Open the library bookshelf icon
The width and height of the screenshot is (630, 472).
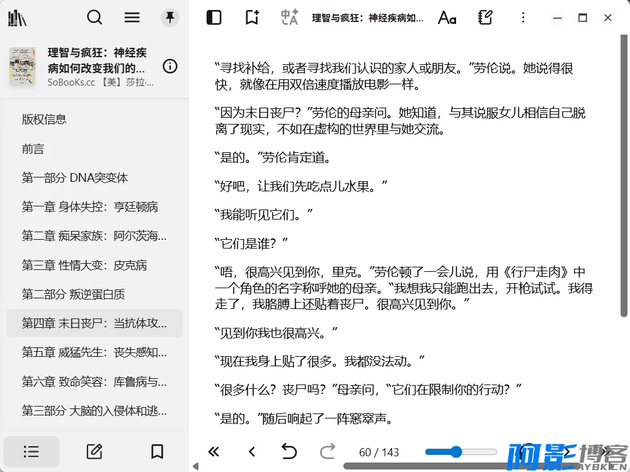coord(17,18)
